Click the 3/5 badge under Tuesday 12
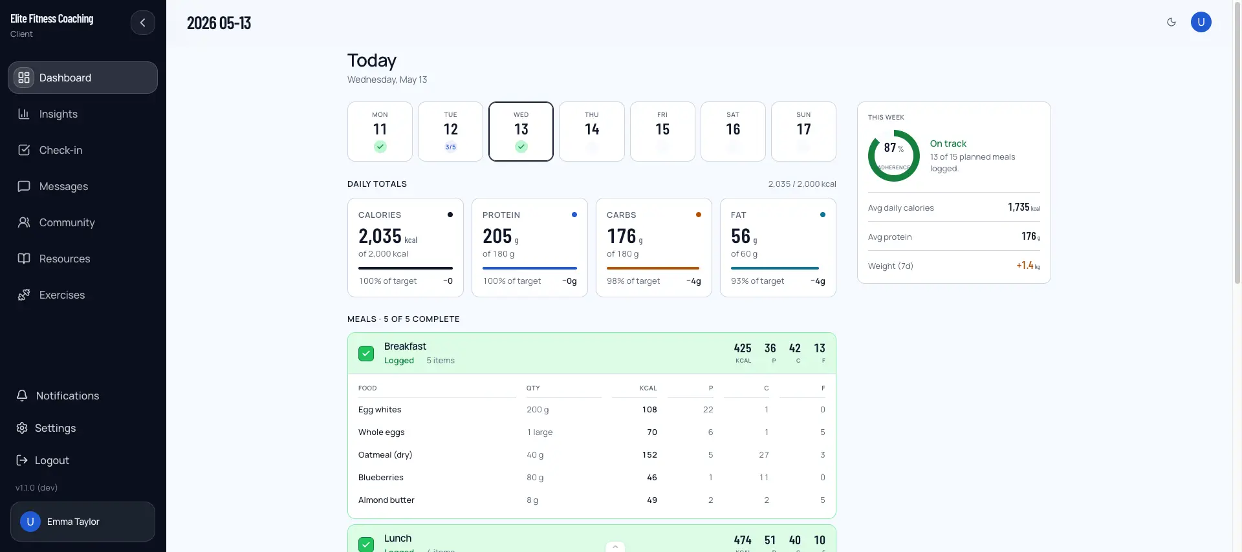The height and width of the screenshot is (552, 1242). pos(451,147)
